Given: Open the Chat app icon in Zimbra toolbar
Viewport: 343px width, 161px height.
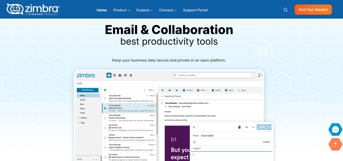Looking at the screenshot, I should tap(125, 75).
